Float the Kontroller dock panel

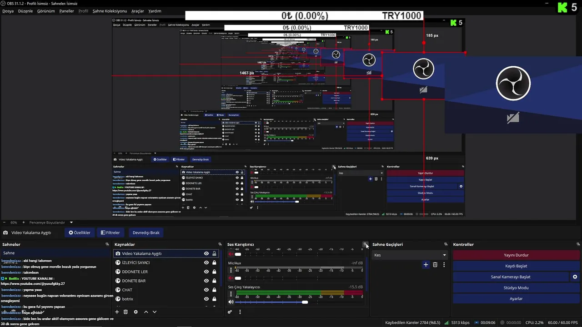(578, 244)
